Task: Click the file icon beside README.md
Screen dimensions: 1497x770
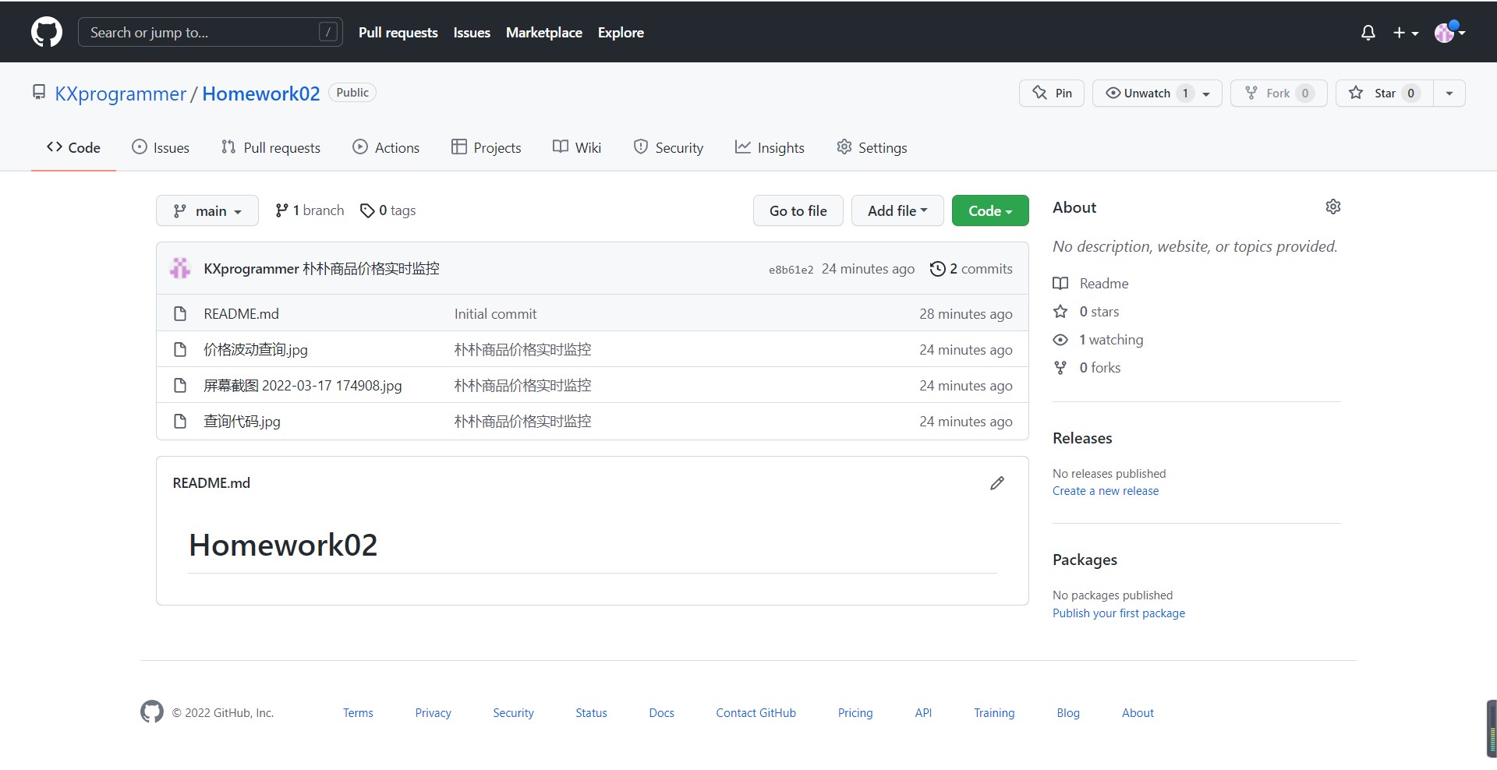Action: pos(180,313)
